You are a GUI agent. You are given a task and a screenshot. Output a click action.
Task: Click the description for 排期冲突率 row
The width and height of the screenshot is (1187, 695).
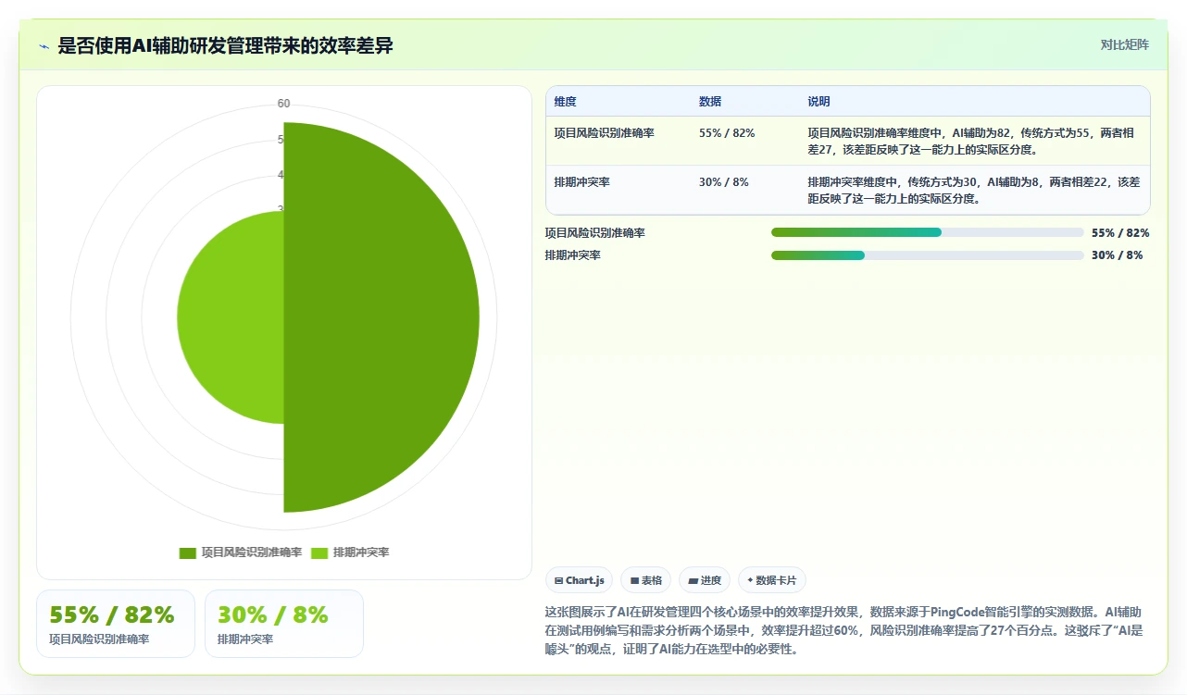pyautogui.click(x=974, y=190)
